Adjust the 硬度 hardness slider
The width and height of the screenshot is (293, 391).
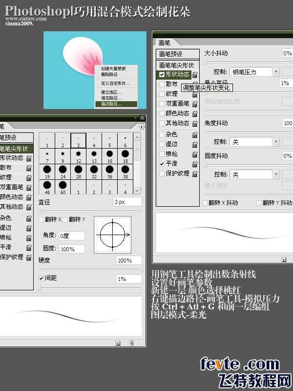click(90, 270)
